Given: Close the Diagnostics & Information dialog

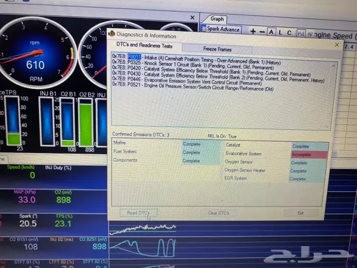Looking at the screenshot, I should [337, 45].
